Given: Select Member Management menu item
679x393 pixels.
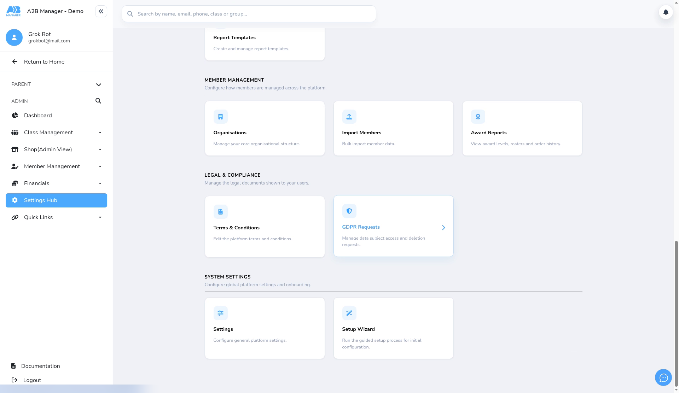Looking at the screenshot, I should pyautogui.click(x=56, y=166).
